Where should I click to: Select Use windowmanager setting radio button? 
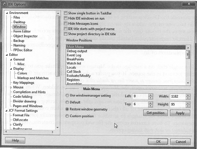[67, 96]
